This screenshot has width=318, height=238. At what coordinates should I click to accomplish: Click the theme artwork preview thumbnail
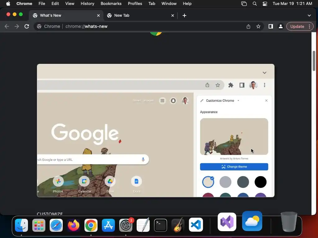pyautogui.click(x=234, y=136)
